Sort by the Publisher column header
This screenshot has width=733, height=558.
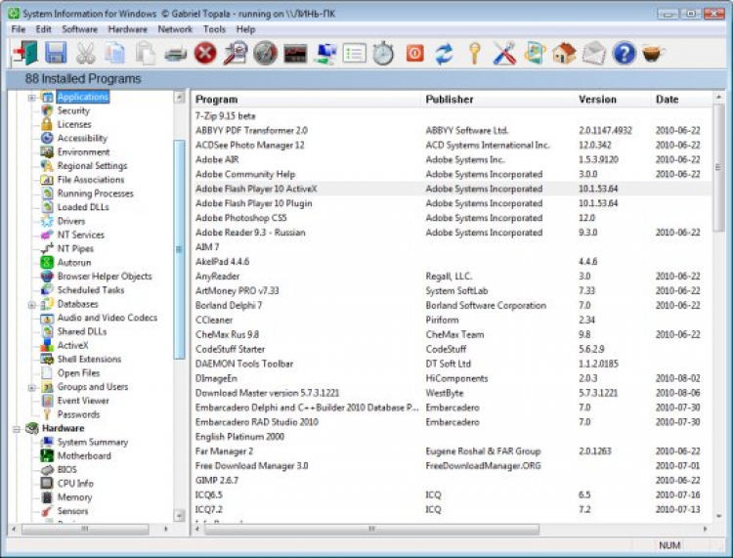499,99
